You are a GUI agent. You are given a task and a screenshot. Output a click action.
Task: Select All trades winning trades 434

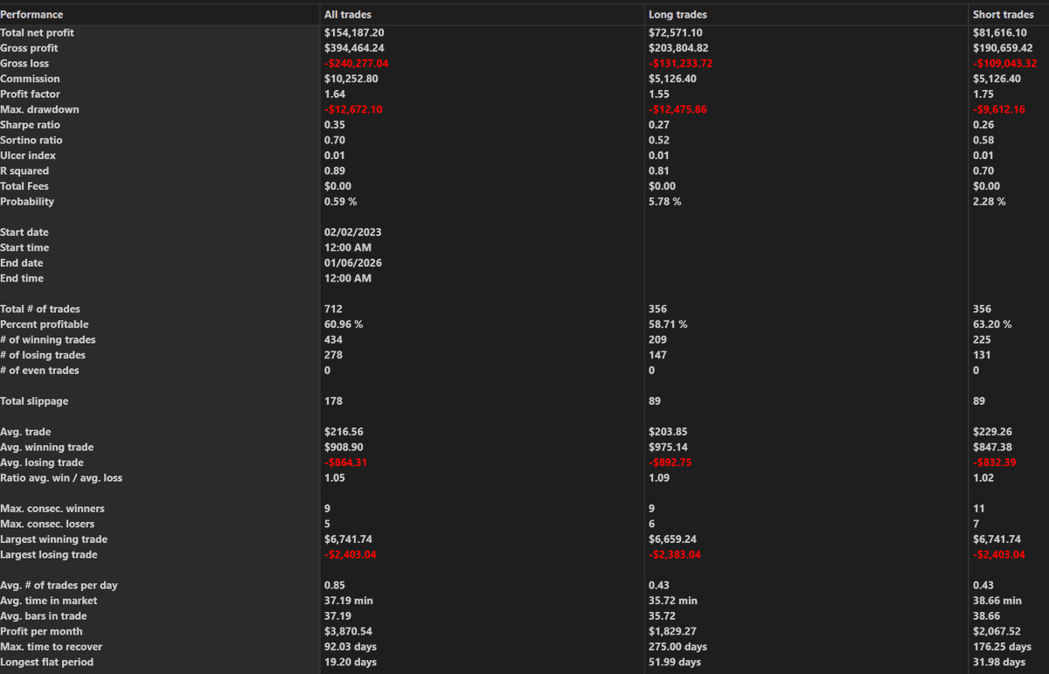pos(333,339)
